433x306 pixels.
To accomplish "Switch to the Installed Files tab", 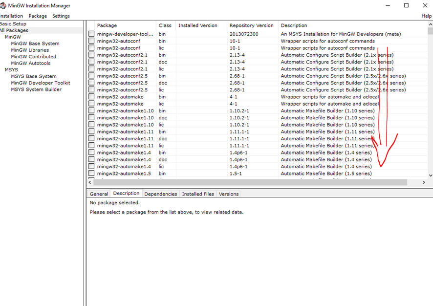I will click(198, 194).
